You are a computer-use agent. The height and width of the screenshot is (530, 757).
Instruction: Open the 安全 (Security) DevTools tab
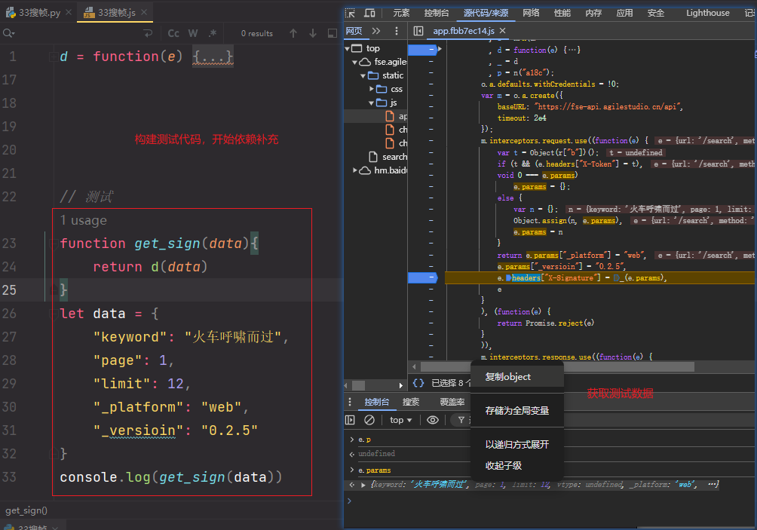coord(656,13)
